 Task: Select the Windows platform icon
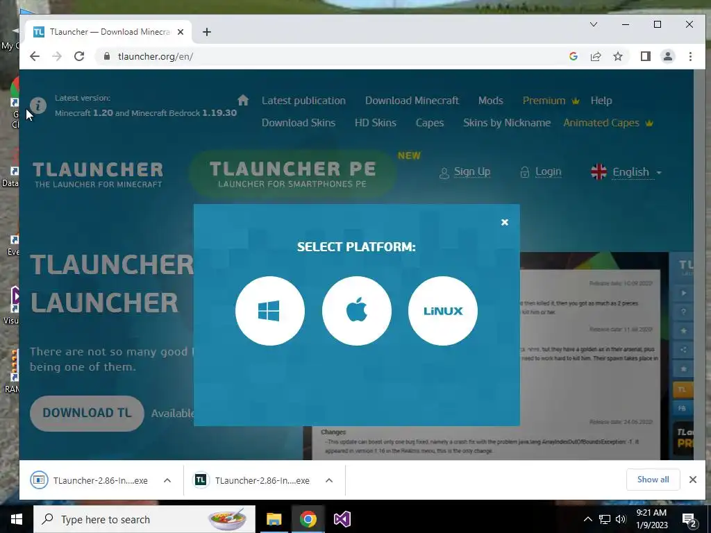(x=270, y=311)
